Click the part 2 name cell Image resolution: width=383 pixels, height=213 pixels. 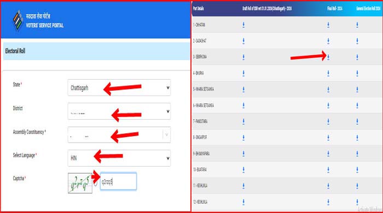200,41
